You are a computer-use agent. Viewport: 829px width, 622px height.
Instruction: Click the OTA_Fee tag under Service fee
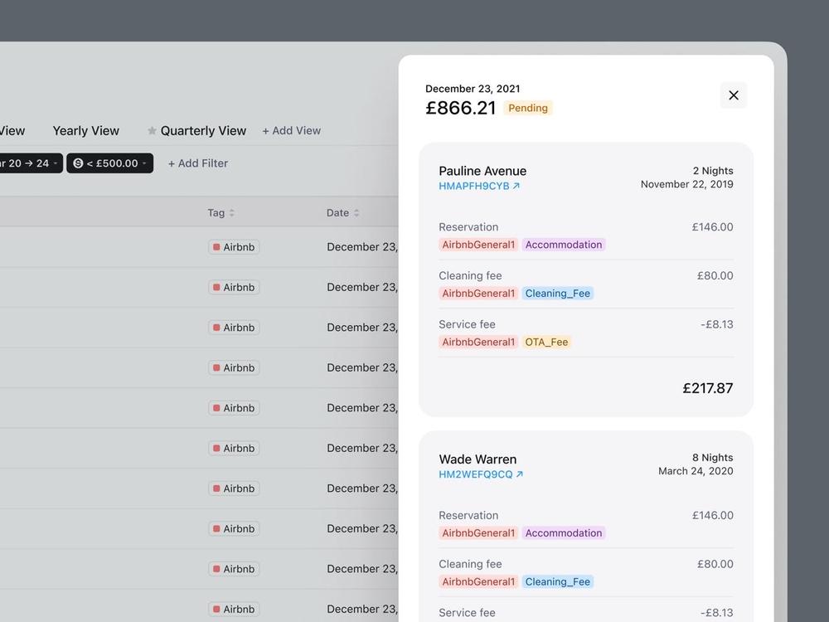click(x=546, y=343)
